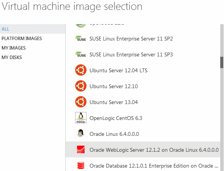Click the OpenLogic penguin icon
224x171 pixels.
coord(81,118)
